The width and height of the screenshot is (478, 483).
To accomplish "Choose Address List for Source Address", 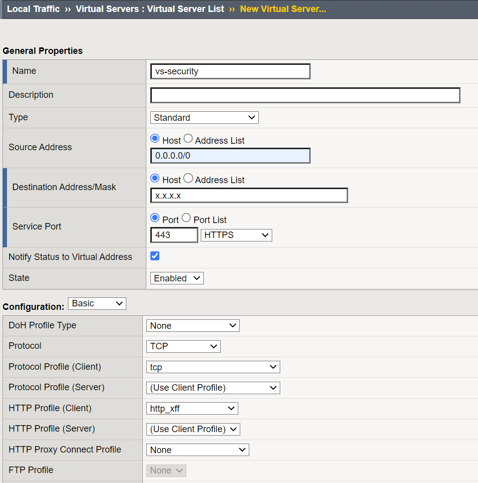I will click(x=188, y=139).
